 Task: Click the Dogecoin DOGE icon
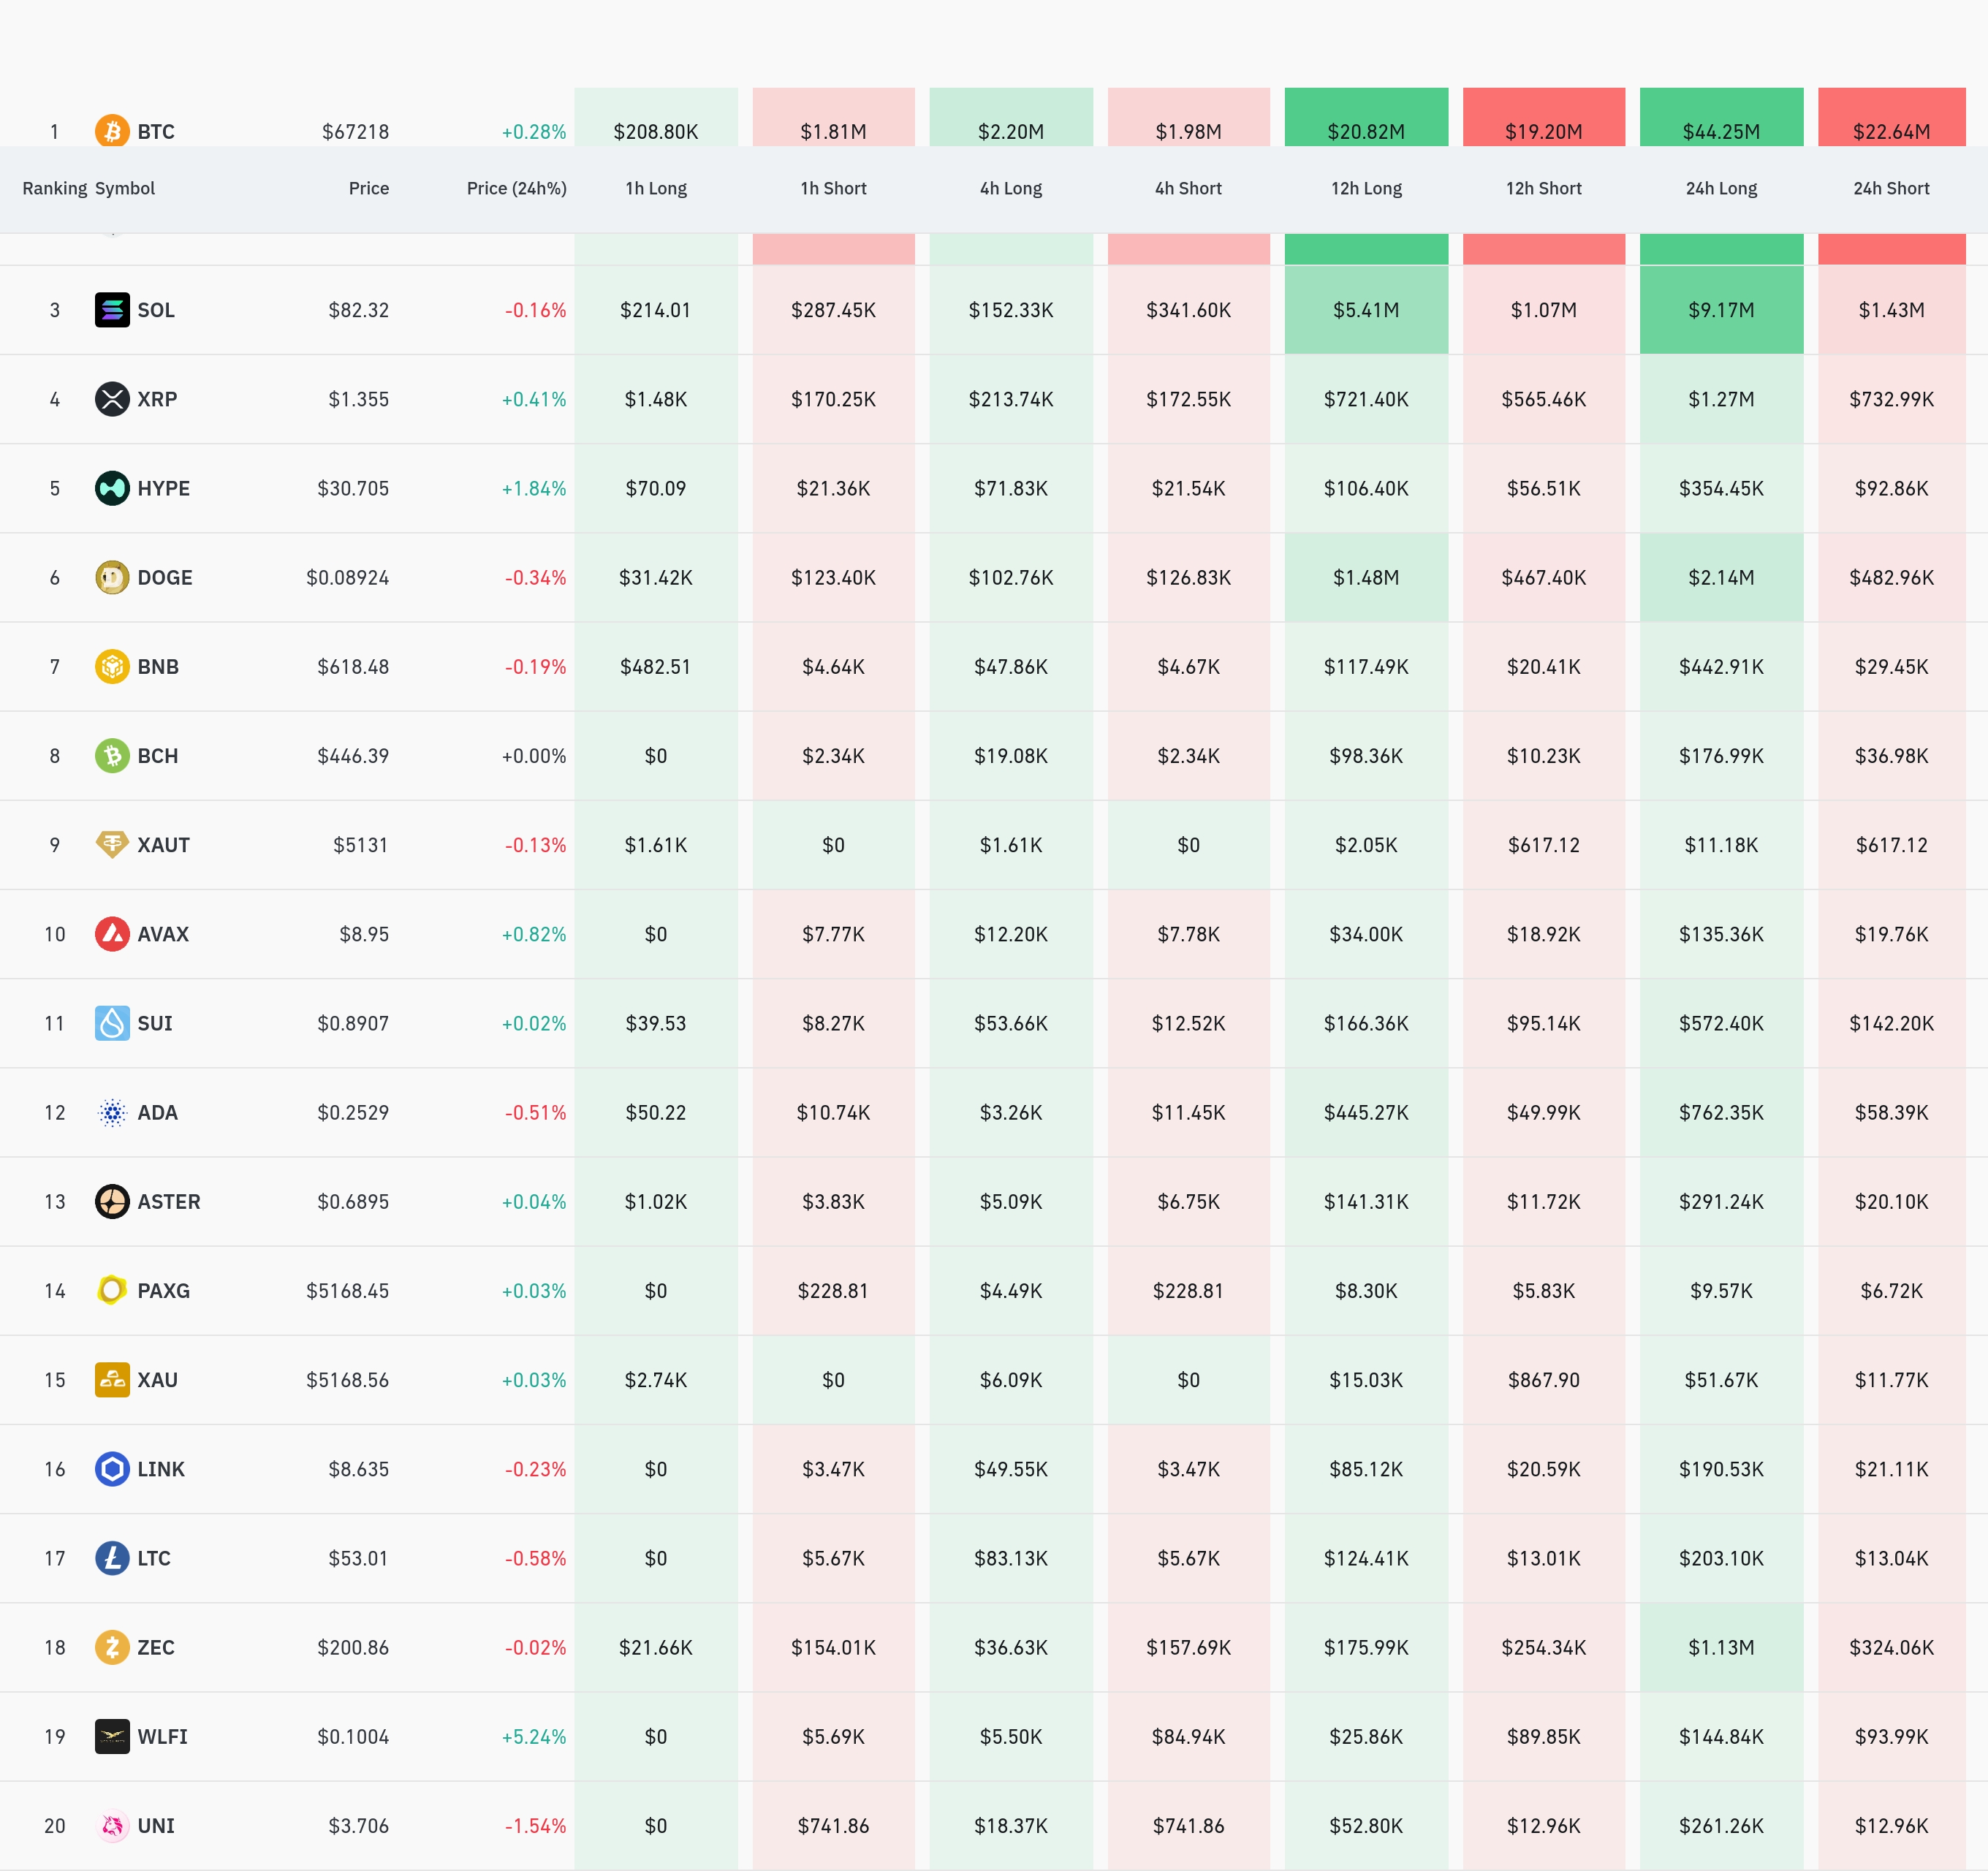pyautogui.click(x=112, y=577)
